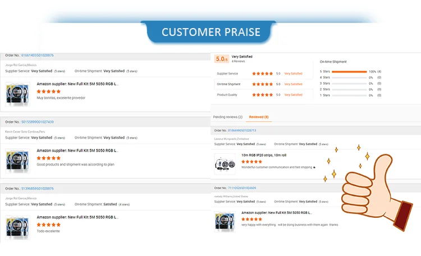Click the 5 Stars rating bar
The image size is (421, 256).
coord(349,72)
